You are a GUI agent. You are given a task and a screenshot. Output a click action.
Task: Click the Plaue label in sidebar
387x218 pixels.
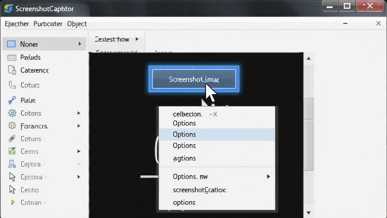click(x=28, y=100)
